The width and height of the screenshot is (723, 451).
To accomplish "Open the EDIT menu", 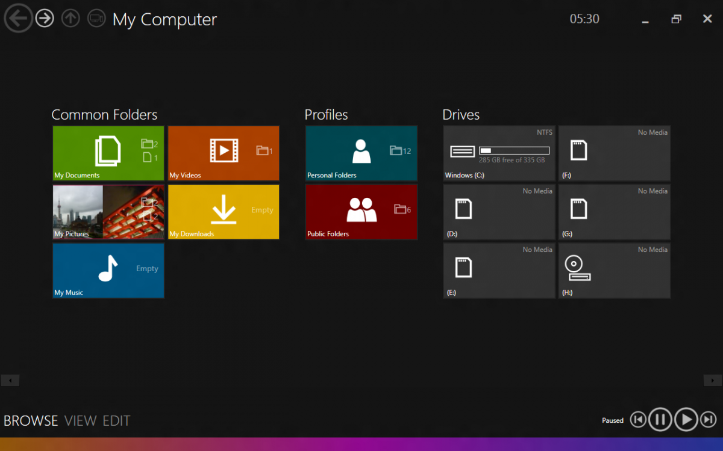I will click(x=116, y=420).
